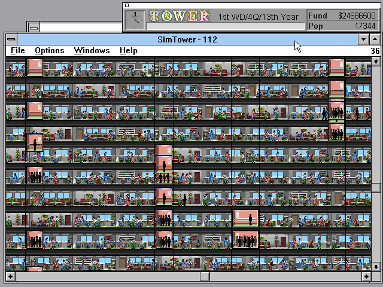Maximize the SimTower window with the up arrow
The width and height of the screenshot is (383, 287).
tap(375, 39)
